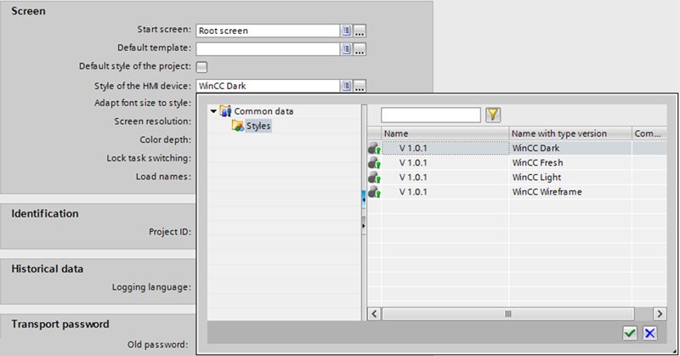Viewport: 680px width, 356px height.
Task: Open list icon beside Default template field
Action: point(346,49)
